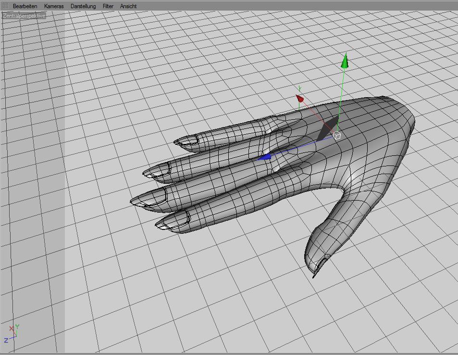The width and height of the screenshot is (458, 355).
Task: Open the Ansicht menu
Action: click(128, 6)
